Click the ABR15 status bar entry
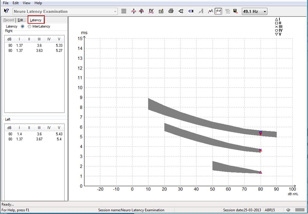The image size is (308, 214). tap(270, 210)
